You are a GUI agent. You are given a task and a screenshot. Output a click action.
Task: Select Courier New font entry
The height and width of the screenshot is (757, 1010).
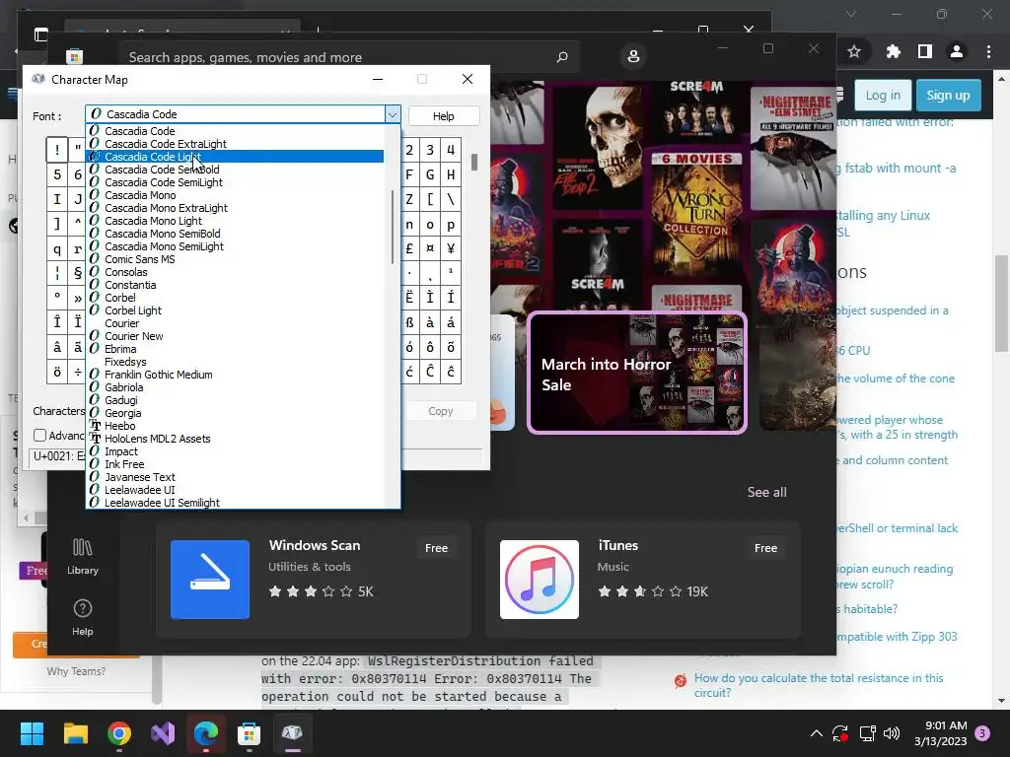(x=235, y=336)
